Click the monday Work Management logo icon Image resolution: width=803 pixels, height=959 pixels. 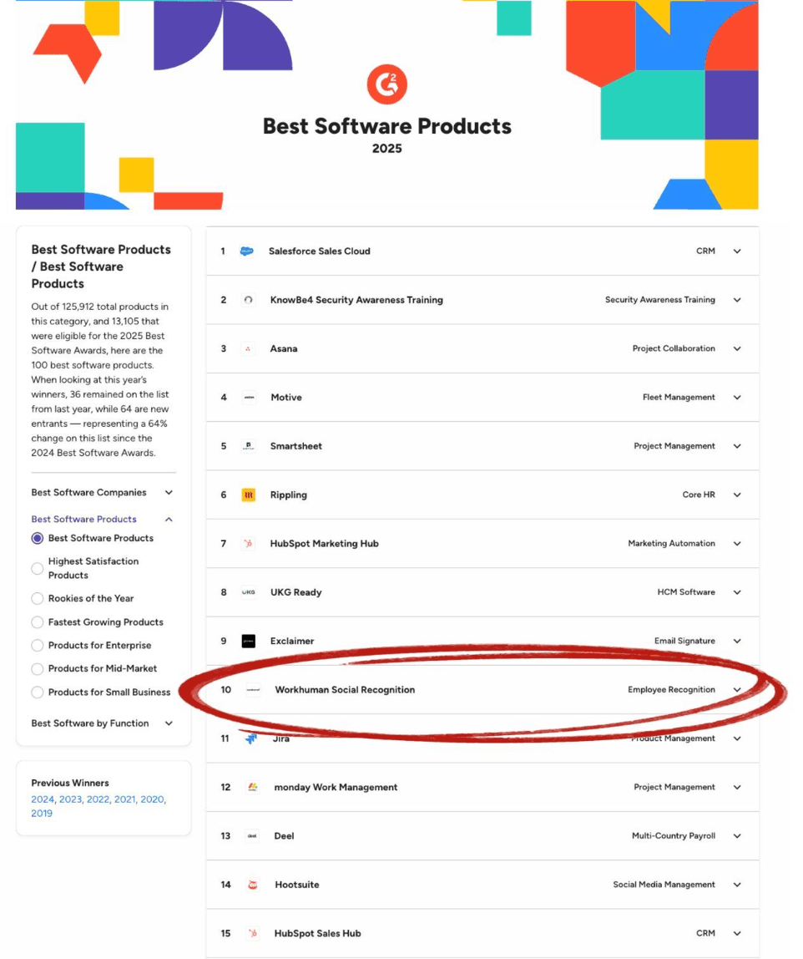click(x=252, y=786)
